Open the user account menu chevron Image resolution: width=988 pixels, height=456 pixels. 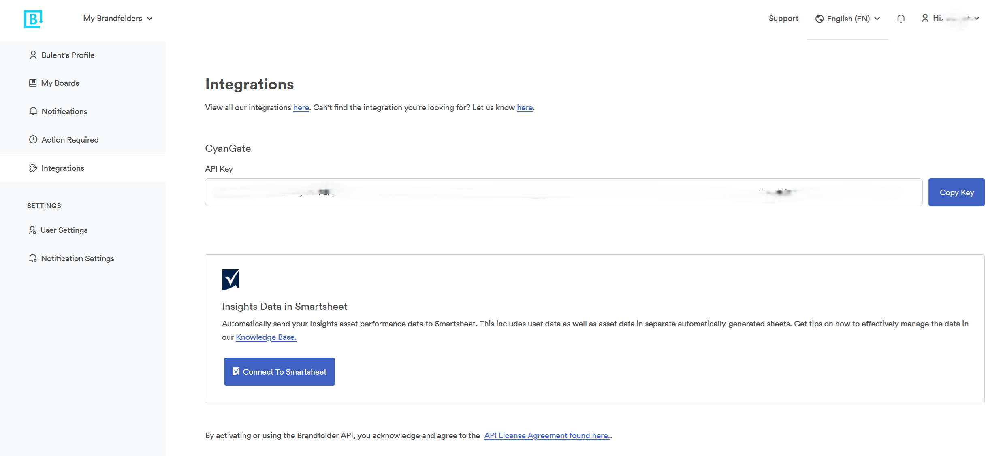[x=977, y=18]
